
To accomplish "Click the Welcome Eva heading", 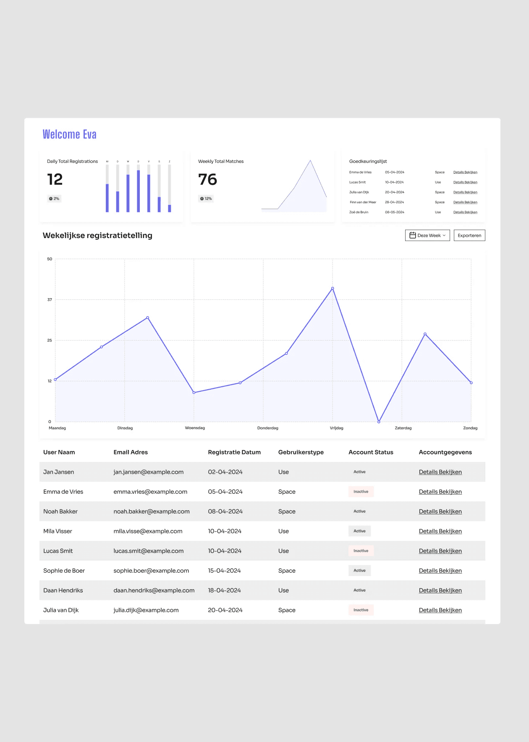I will pyautogui.click(x=70, y=134).
